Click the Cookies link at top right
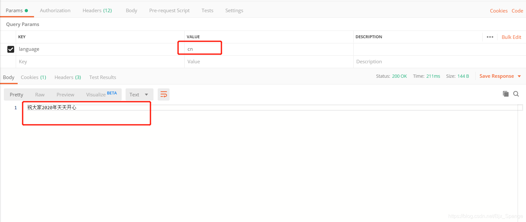526x222 pixels. pyautogui.click(x=499, y=11)
